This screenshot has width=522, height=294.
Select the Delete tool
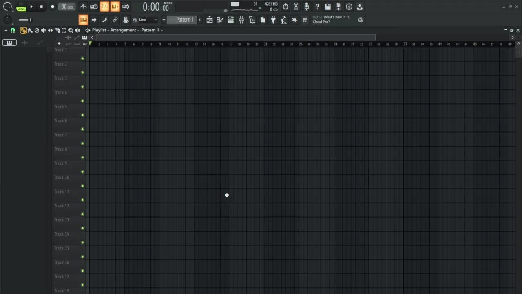(37, 30)
